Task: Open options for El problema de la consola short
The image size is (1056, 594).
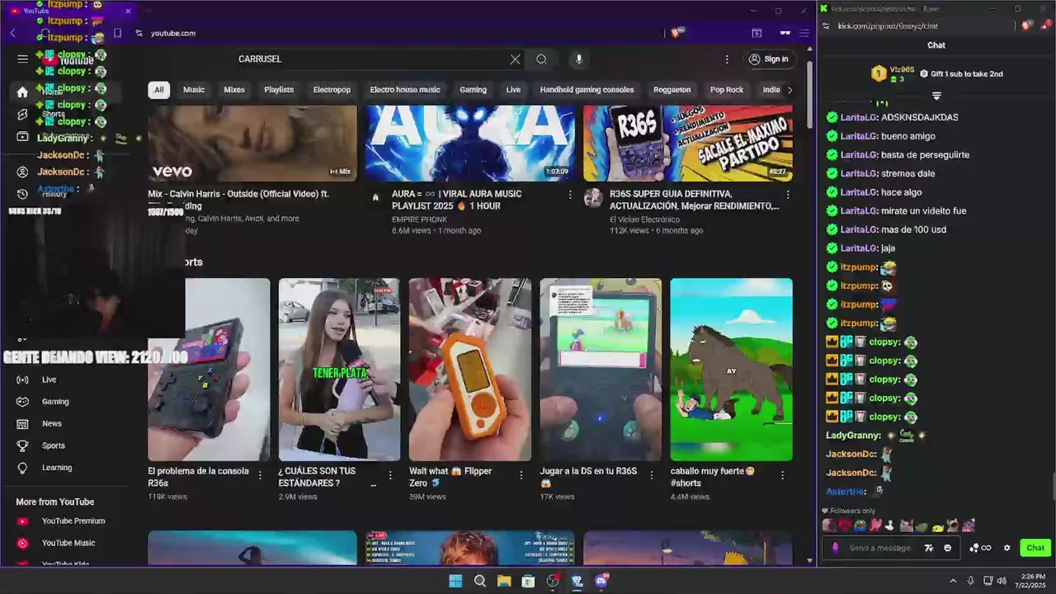Action: [x=260, y=475]
